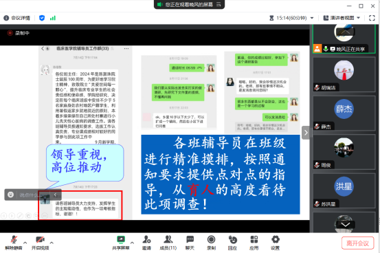
Task: Open the 回应 reactions icon
Action: 232,243
